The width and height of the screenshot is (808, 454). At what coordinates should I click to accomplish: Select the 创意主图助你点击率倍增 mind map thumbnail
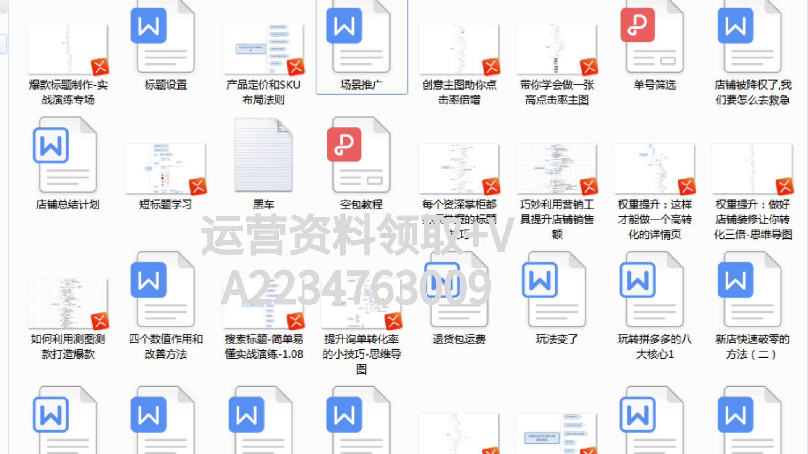pos(459,50)
